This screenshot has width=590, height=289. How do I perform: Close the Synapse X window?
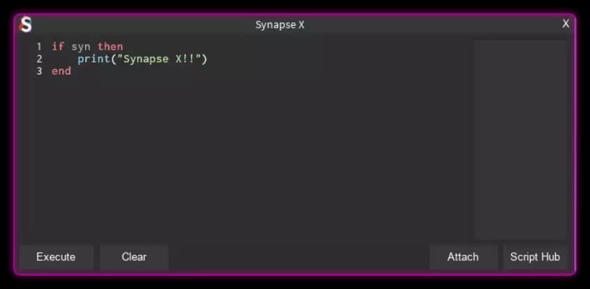566,24
